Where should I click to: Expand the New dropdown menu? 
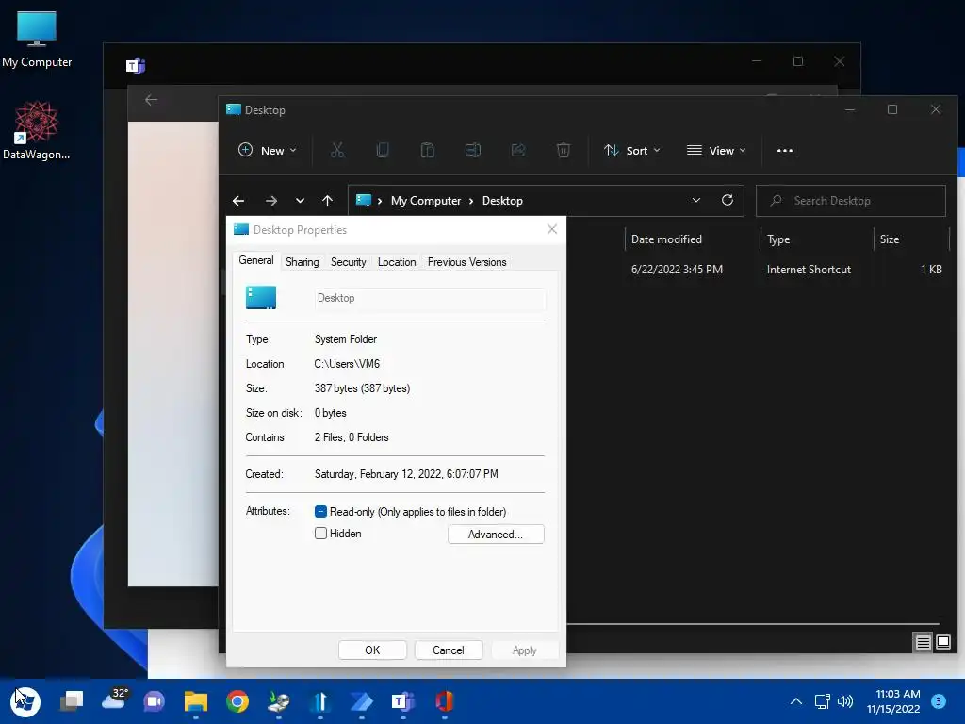pos(267,150)
